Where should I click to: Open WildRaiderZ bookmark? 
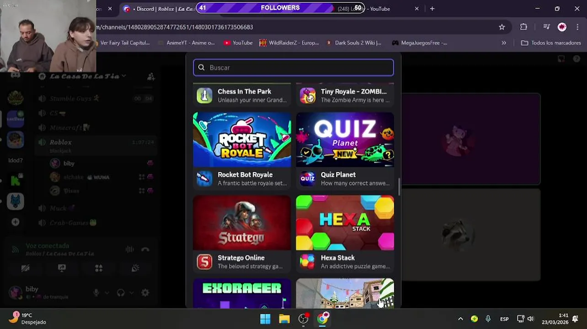(x=289, y=43)
